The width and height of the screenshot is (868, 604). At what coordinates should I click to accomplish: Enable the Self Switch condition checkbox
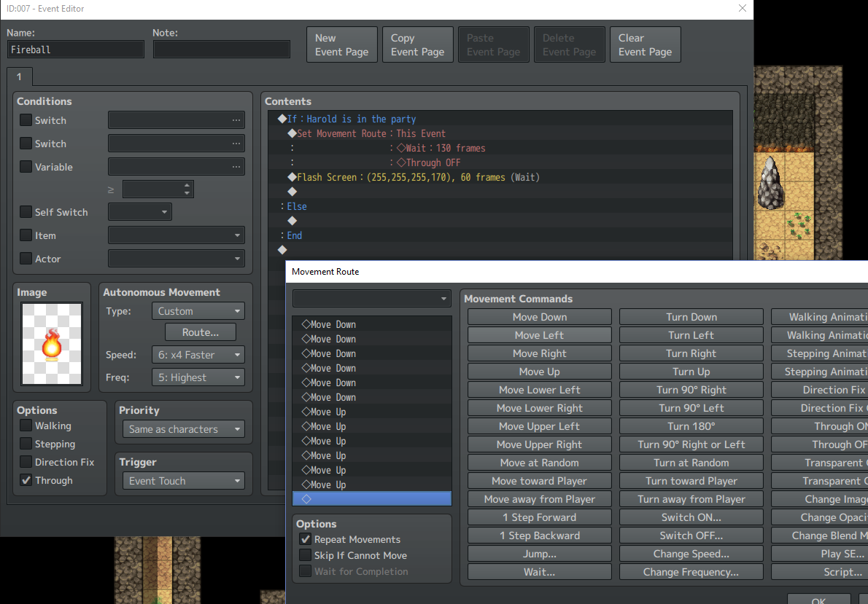coord(26,212)
